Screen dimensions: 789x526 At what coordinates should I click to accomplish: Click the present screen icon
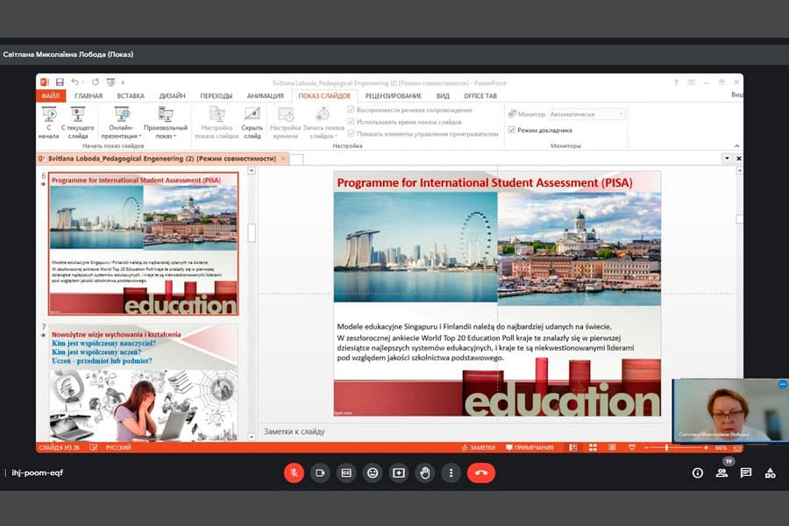tap(399, 473)
